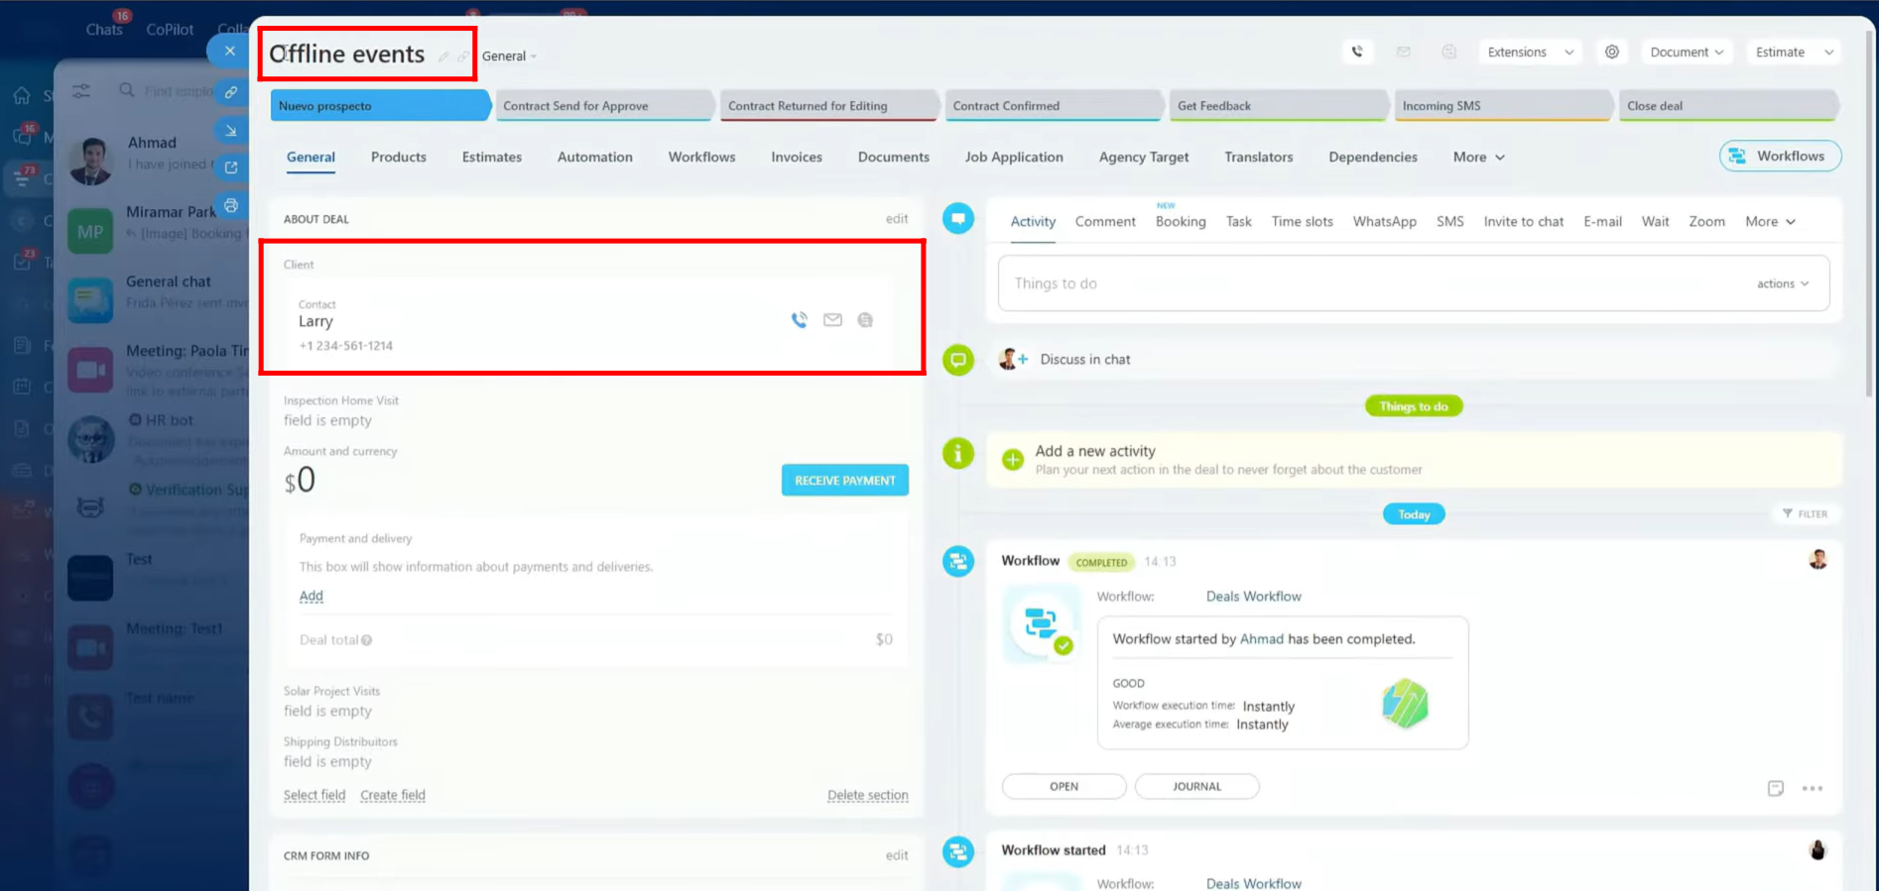Click the print icon on side panel
The image size is (1879, 891).
[231, 205]
